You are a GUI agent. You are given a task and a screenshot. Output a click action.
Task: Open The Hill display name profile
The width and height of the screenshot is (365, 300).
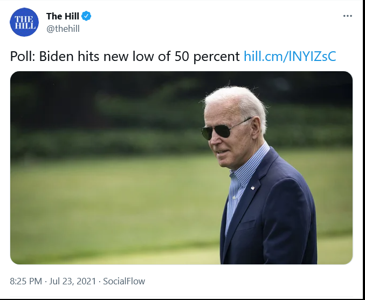(x=63, y=16)
